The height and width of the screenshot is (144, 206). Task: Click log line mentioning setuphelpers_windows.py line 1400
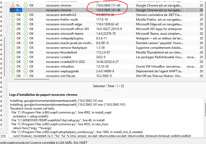pyautogui.click(x=77, y=132)
